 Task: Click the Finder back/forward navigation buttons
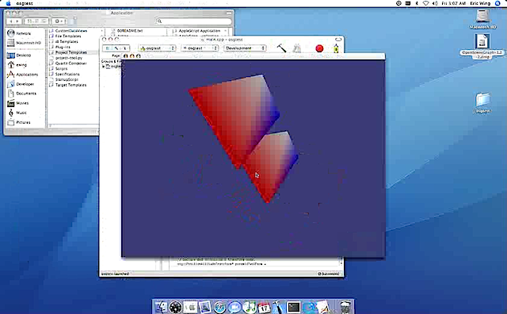[14, 21]
